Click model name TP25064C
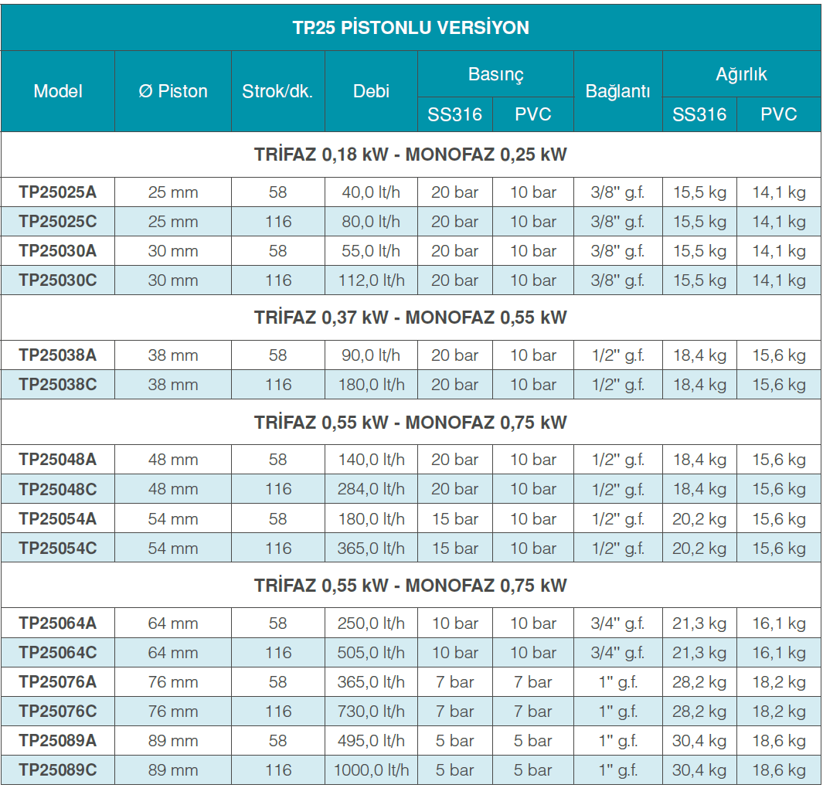 click(x=58, y=653)
